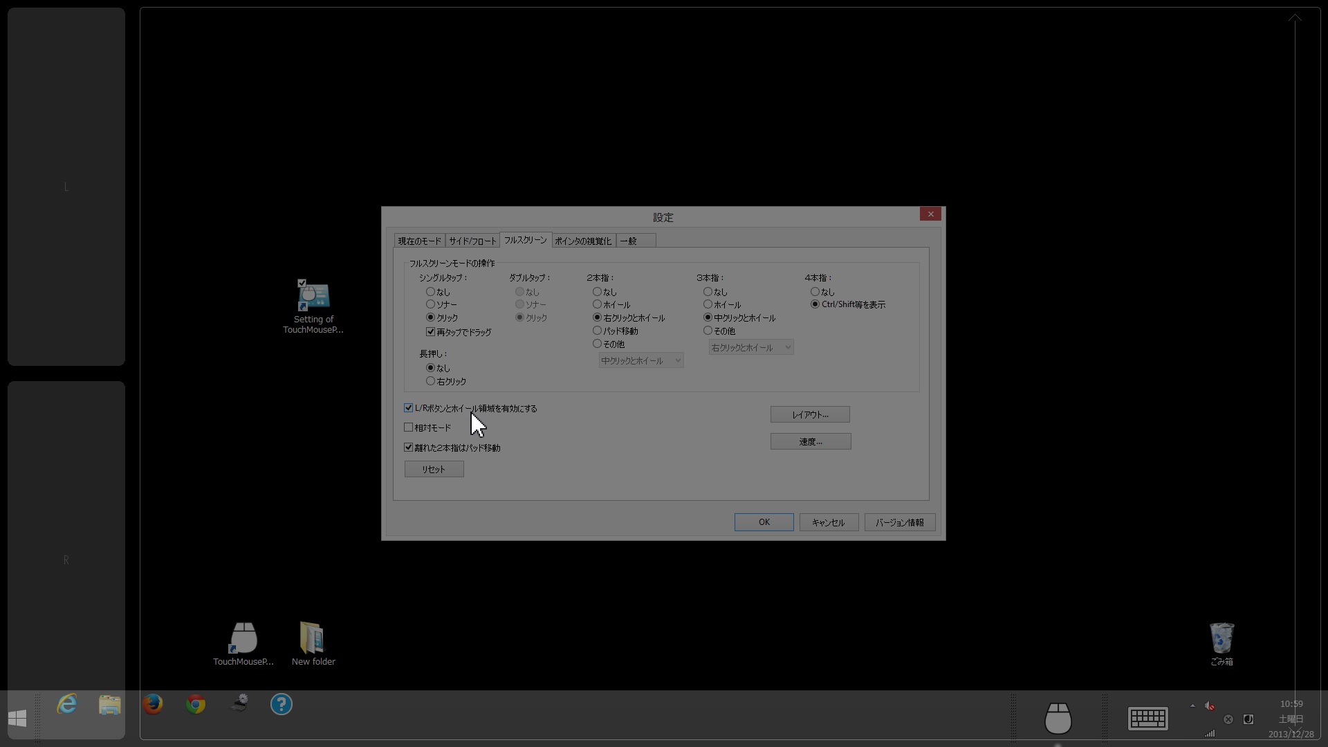Click the blue help question mark icon

point(281,704)
